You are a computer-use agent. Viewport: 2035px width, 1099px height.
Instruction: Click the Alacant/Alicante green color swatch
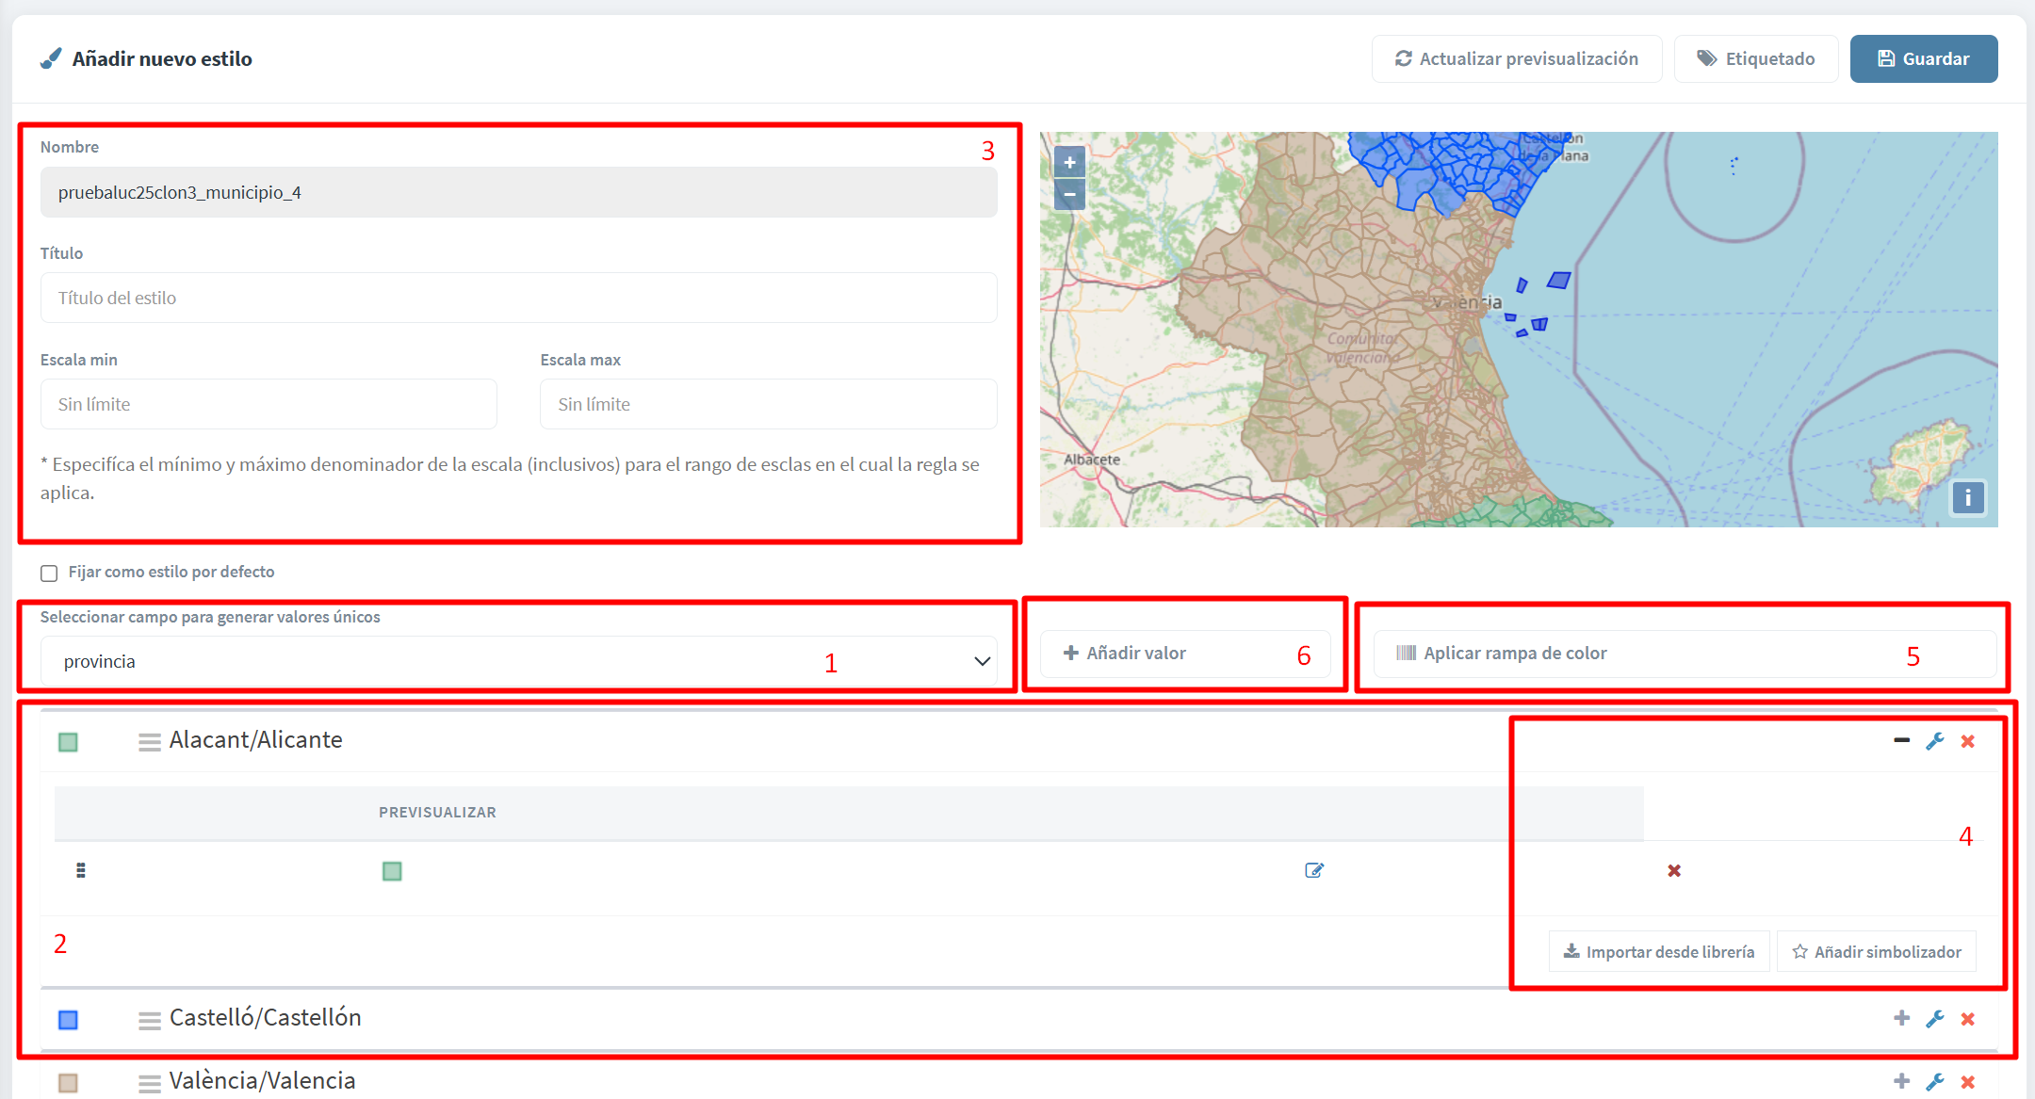[x=68, y=742]
